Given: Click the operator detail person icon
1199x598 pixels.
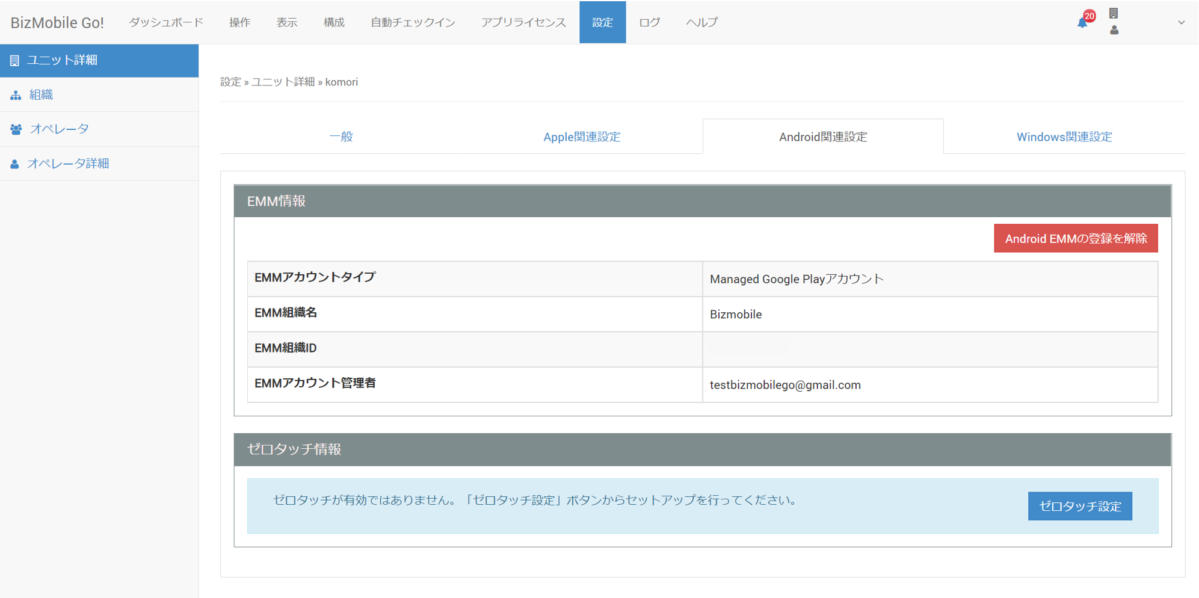Looking at the screenshot, I should tap(15, 164).
